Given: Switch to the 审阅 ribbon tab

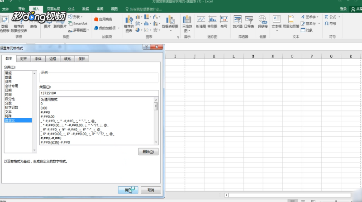Looking at the screenshot, I should tap(100, 9).
